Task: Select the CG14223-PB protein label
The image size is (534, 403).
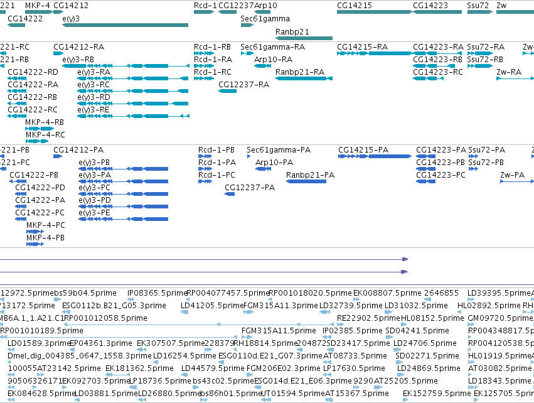Action: pos(441,163)
